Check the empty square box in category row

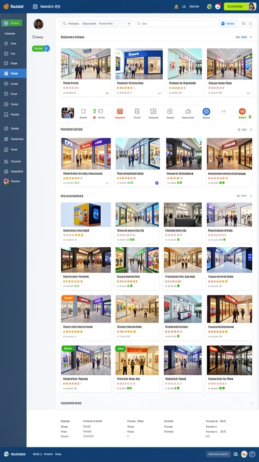pyautogui.click(x=83, y=111)
